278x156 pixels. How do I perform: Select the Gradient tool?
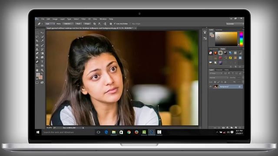point(42,53)
